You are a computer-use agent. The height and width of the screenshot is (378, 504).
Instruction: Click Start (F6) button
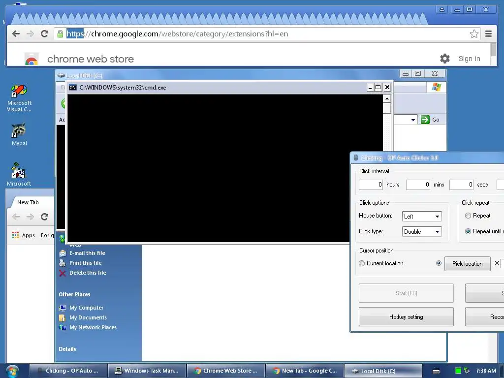(406, 293)
